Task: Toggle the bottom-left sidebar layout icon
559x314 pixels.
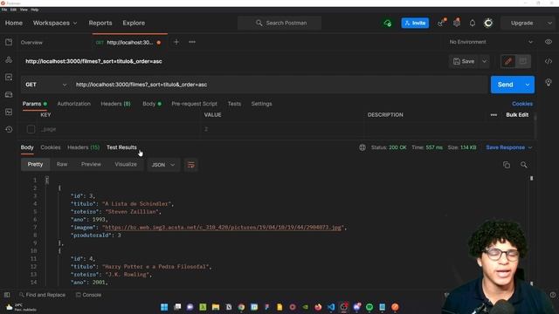Action: click(x=7, y=295)
